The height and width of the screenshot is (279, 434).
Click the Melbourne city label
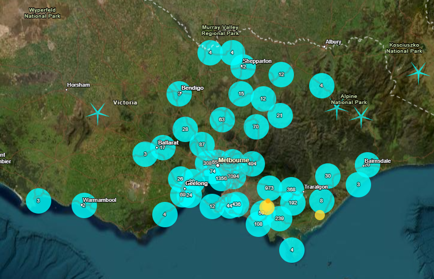point(233,160)
